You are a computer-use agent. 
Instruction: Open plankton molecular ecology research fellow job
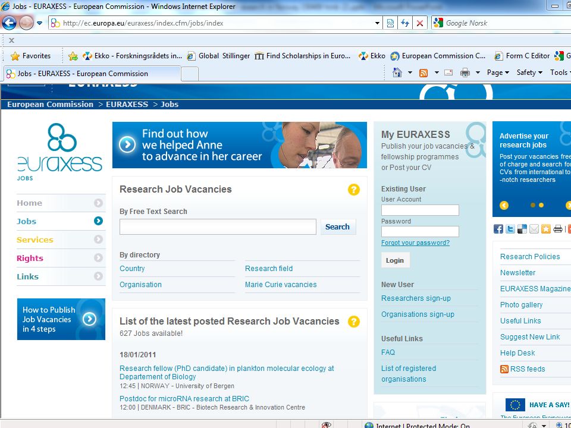227,372
